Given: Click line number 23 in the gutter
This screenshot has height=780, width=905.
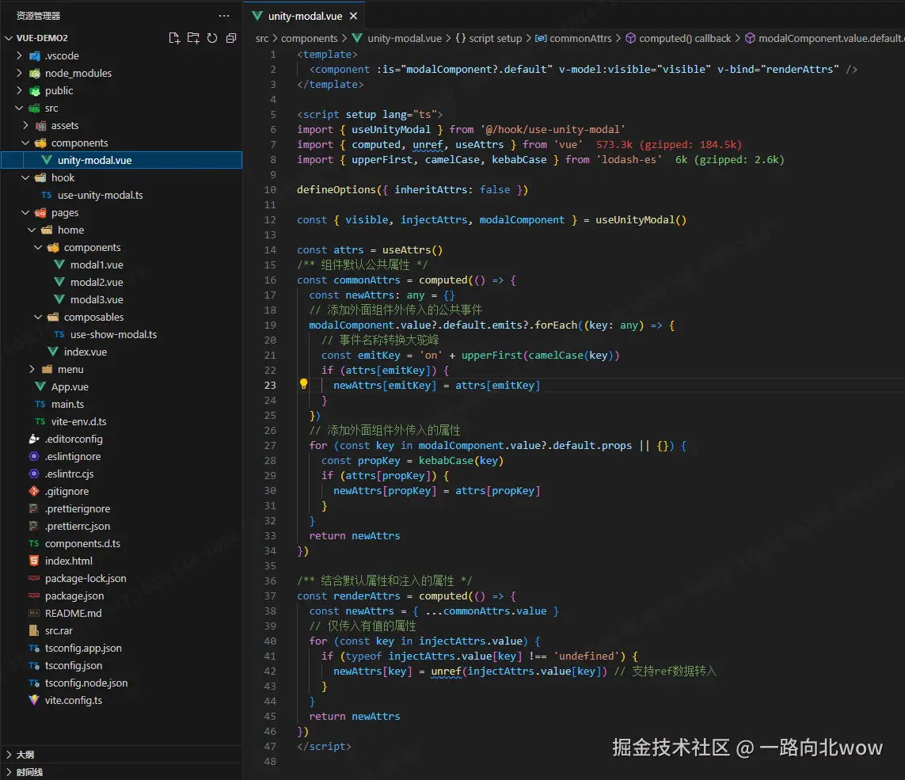Looking at the screenshot, I should 270,385.
